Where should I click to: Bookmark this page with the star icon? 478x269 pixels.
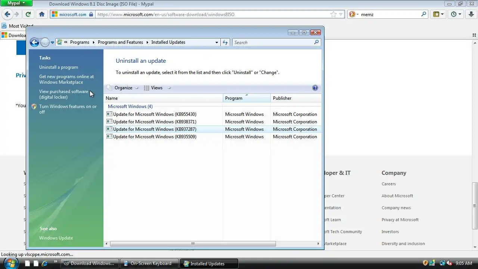click(333, 14)
